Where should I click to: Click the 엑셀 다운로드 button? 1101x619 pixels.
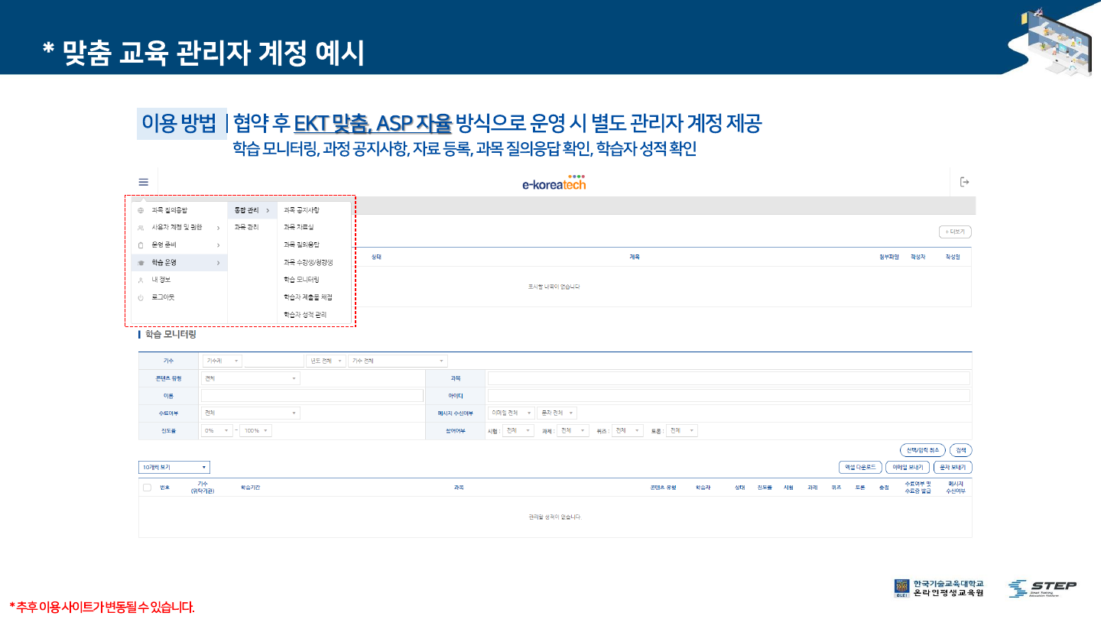click(x=860, y=467)
